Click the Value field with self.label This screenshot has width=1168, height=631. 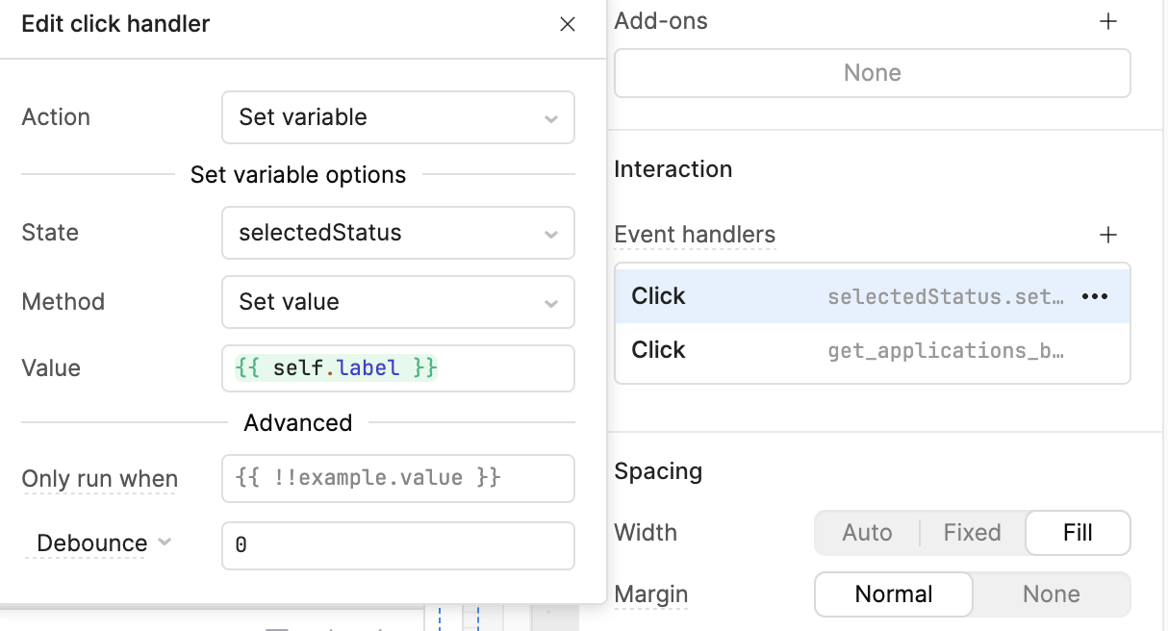click(397, 368)
